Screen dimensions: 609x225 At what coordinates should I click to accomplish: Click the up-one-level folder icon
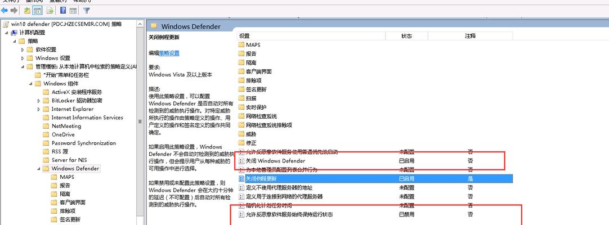click(x=27, y=11)
